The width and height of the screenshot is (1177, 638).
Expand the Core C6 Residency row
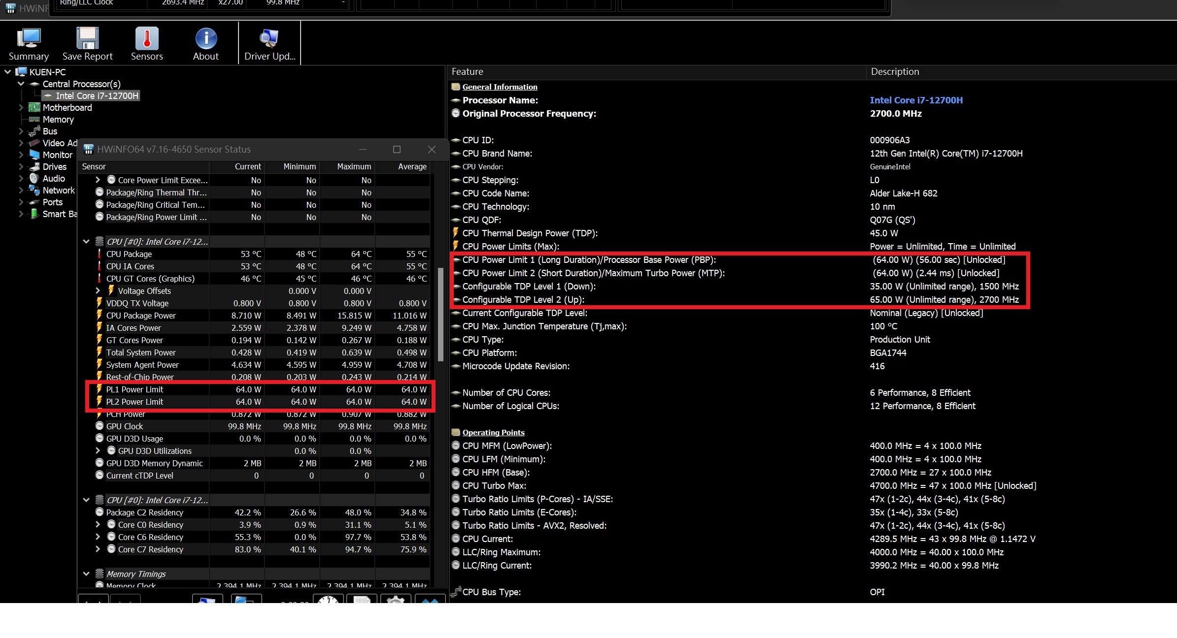tap(98, 537)
